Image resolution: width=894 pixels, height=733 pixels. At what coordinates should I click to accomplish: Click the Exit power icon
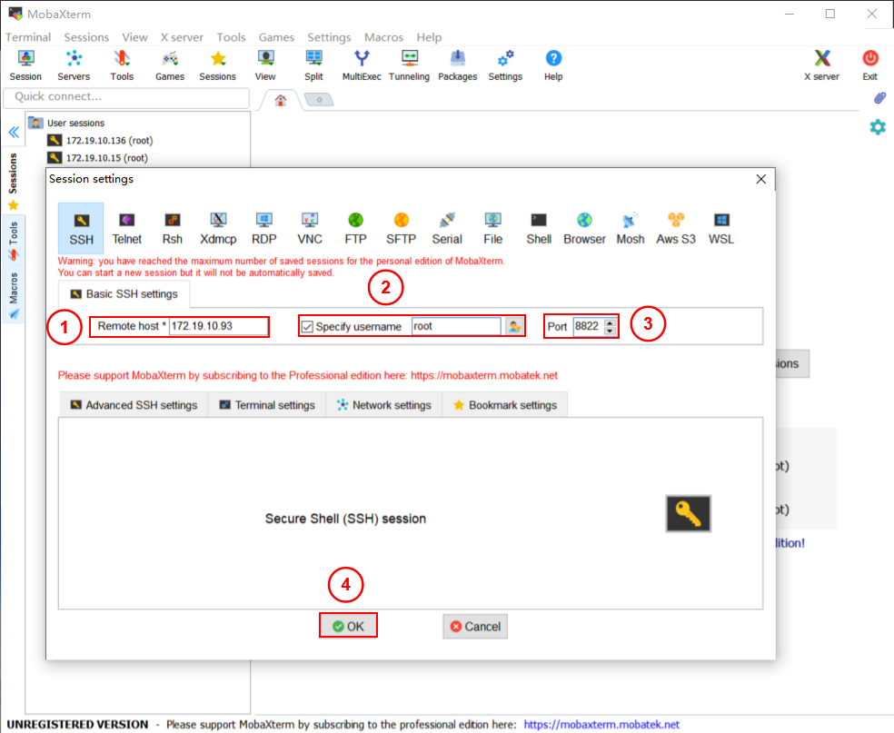(870, 65)
